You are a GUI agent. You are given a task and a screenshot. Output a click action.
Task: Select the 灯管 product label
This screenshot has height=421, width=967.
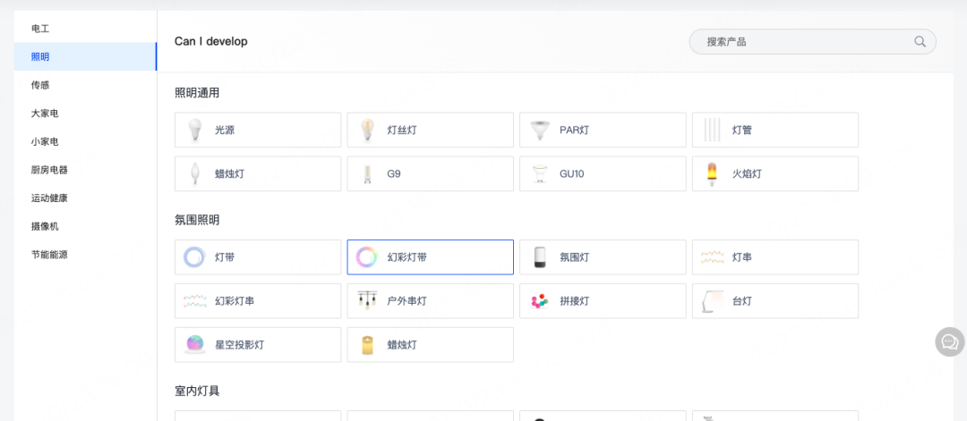point(742,130)
